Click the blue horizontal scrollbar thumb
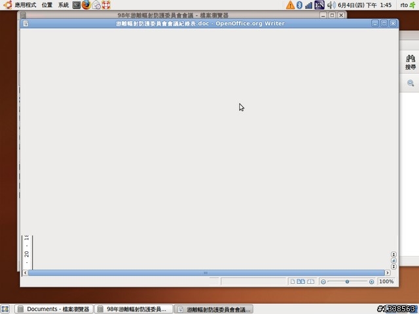This screenshot has width=419, height=314. pos(206,273)
